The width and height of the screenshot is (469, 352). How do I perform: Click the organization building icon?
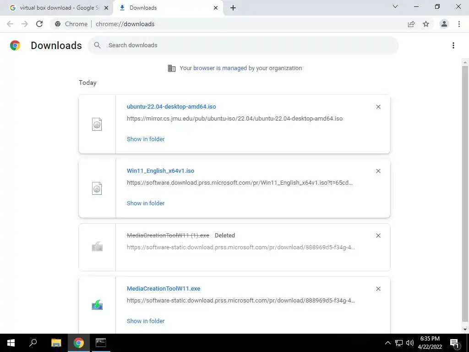click(172, 68)
